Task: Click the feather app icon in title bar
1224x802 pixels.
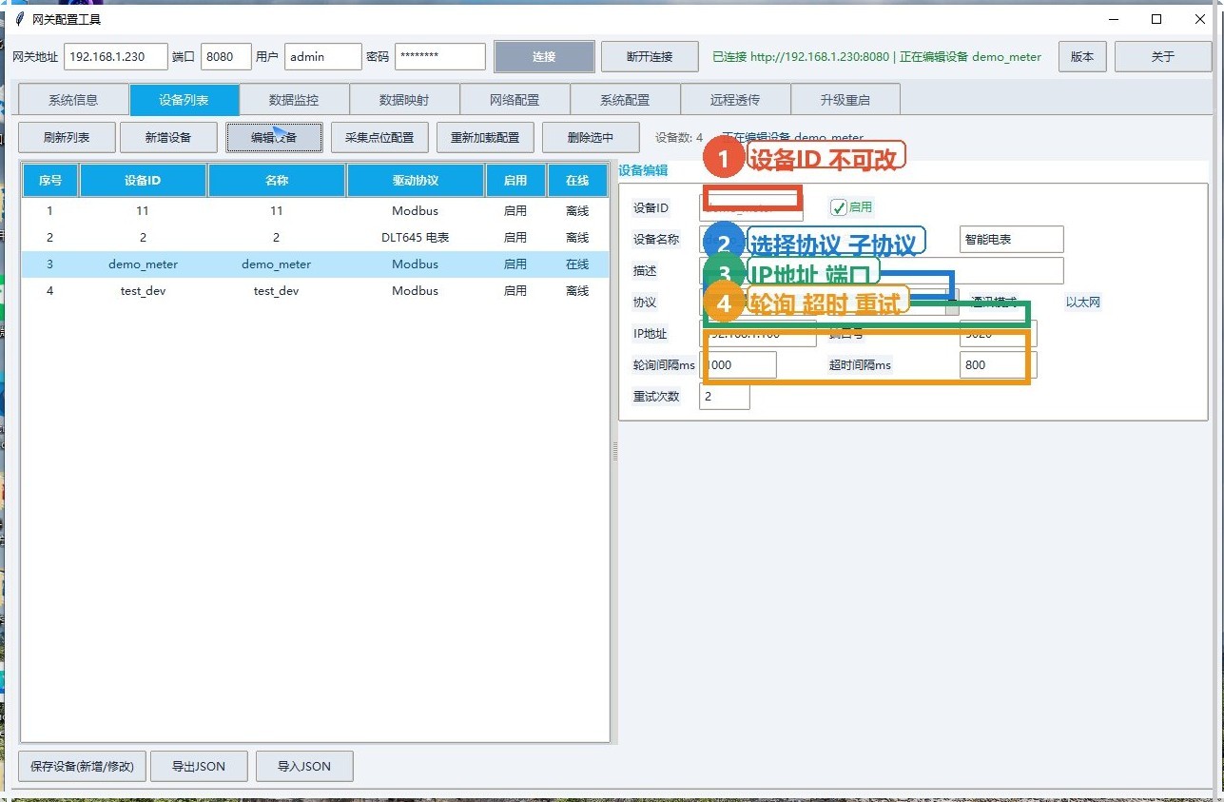Action: [18, 18]
